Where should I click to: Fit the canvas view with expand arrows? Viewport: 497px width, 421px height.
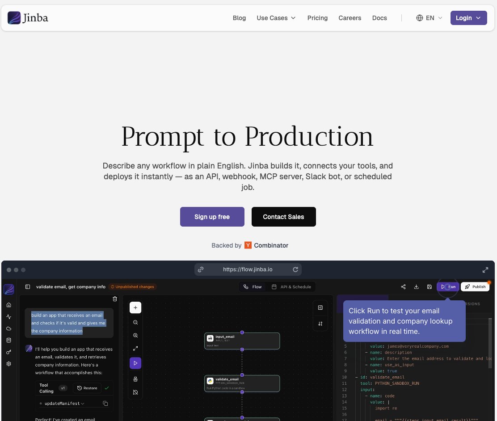pos(135,349)
